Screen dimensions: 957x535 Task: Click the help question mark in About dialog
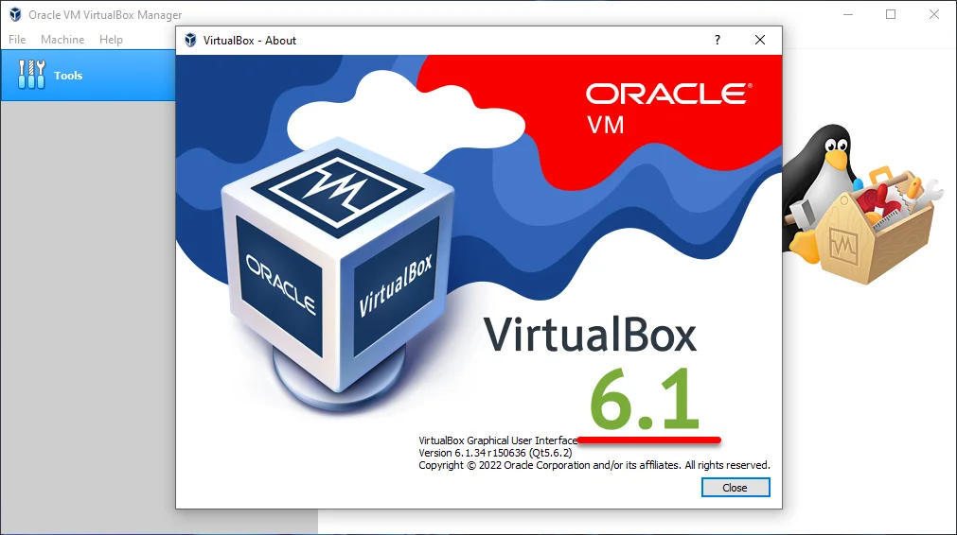pyautogui.click(x=718, y=41)
